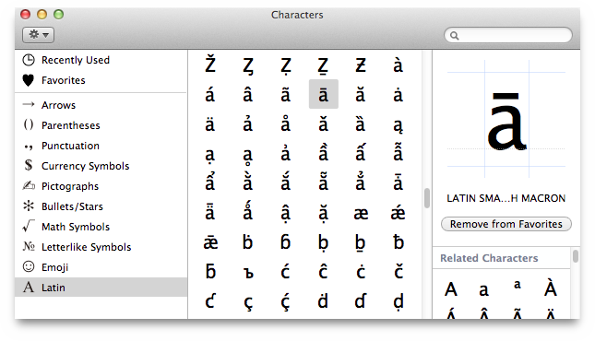Select the Recently Used clock icon
The height and width of the screenshot is (341, 595).
(x=29, y=60)
